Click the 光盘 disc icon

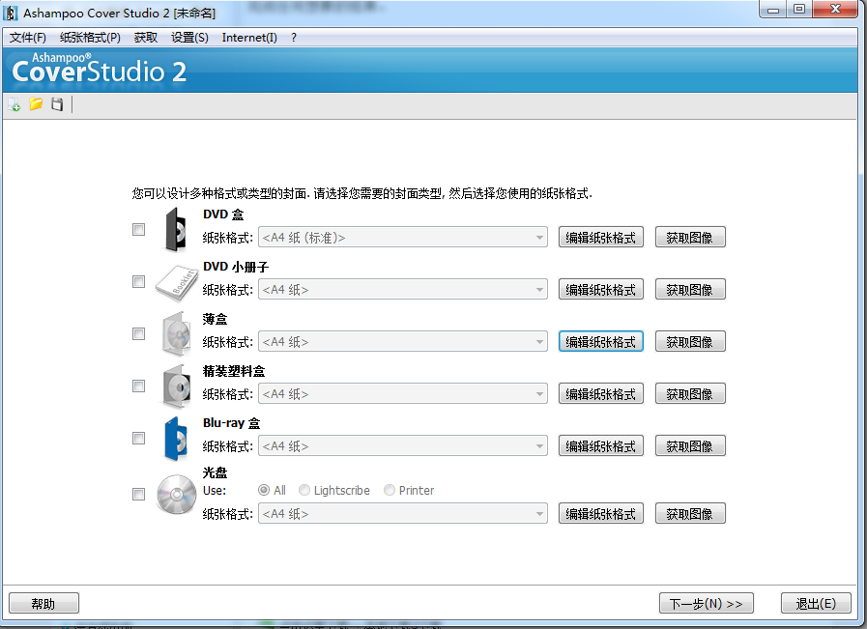(x=176, y=494)
